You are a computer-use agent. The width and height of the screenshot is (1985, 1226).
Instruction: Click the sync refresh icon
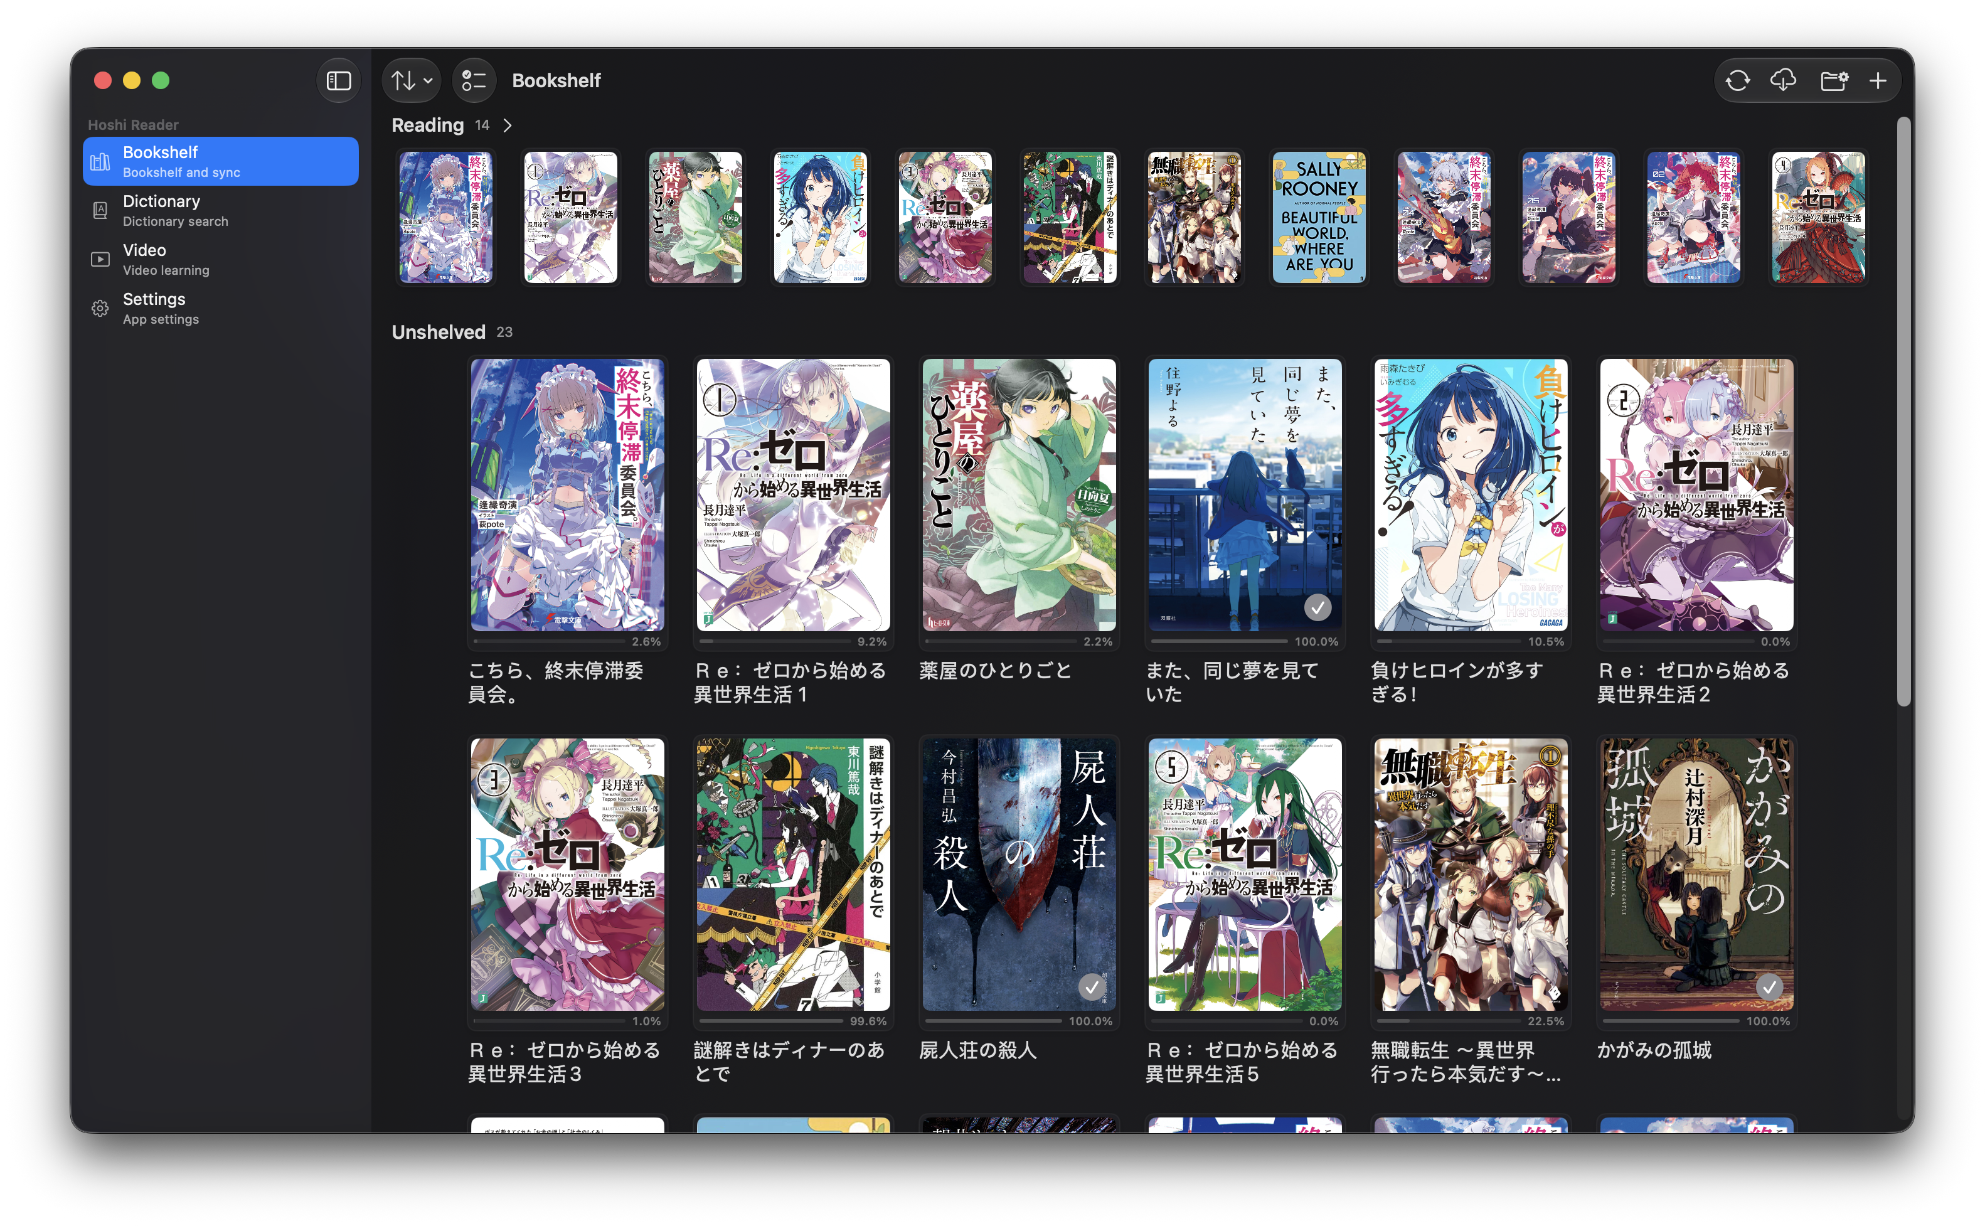tap(1737, 80)
